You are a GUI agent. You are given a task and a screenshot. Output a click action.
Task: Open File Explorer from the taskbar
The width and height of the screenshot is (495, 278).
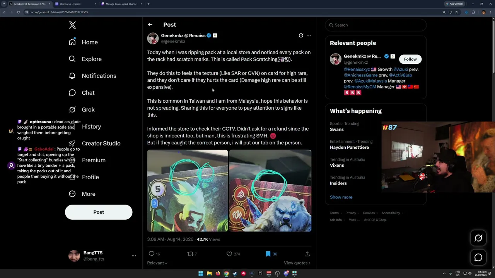pyautogui.click(x=209, y=273)
